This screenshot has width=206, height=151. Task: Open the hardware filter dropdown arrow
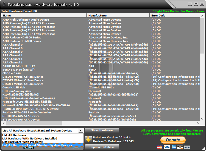point(81,130)
